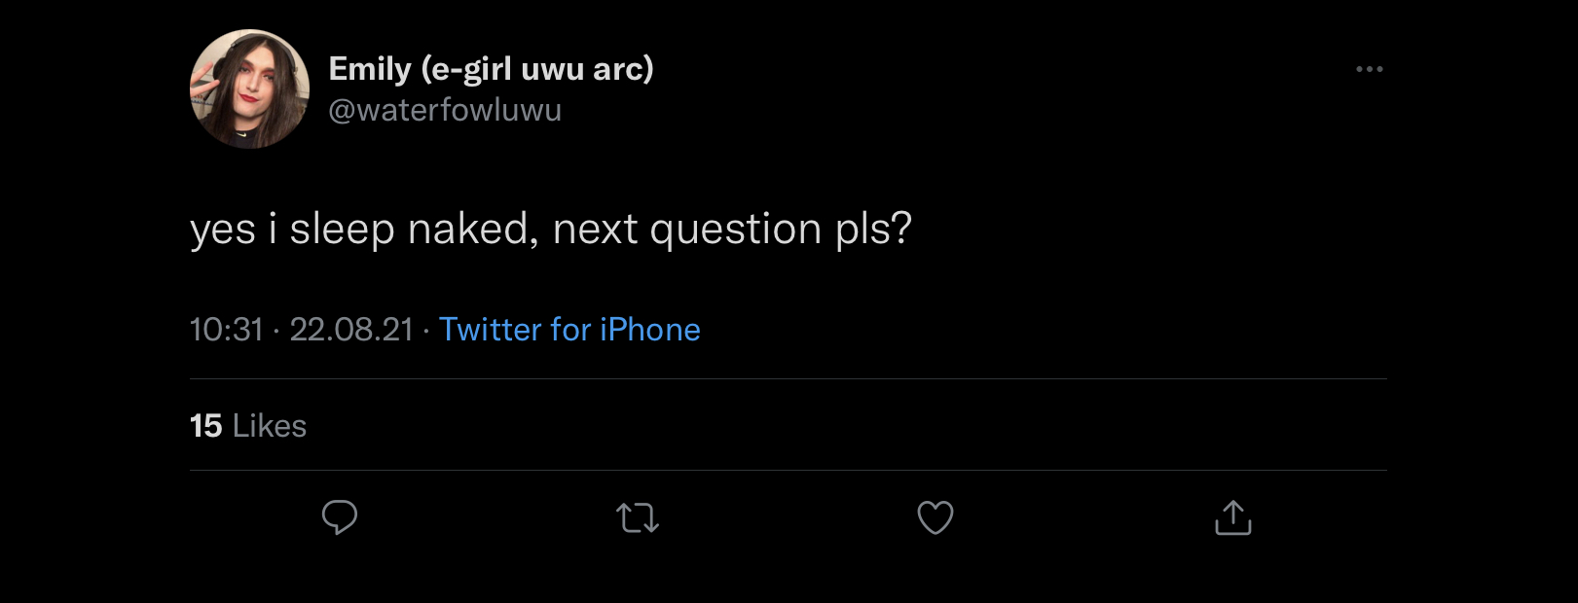1578x603 pixels.
Task: Click the 22.08.21 date
Action: [351, 330]
